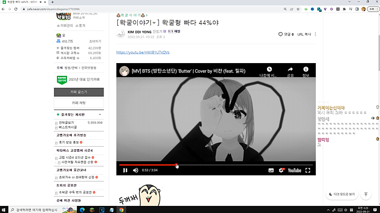Open Windows Start menu
This screenshot has width=380, height=213.
coord(3,210)
